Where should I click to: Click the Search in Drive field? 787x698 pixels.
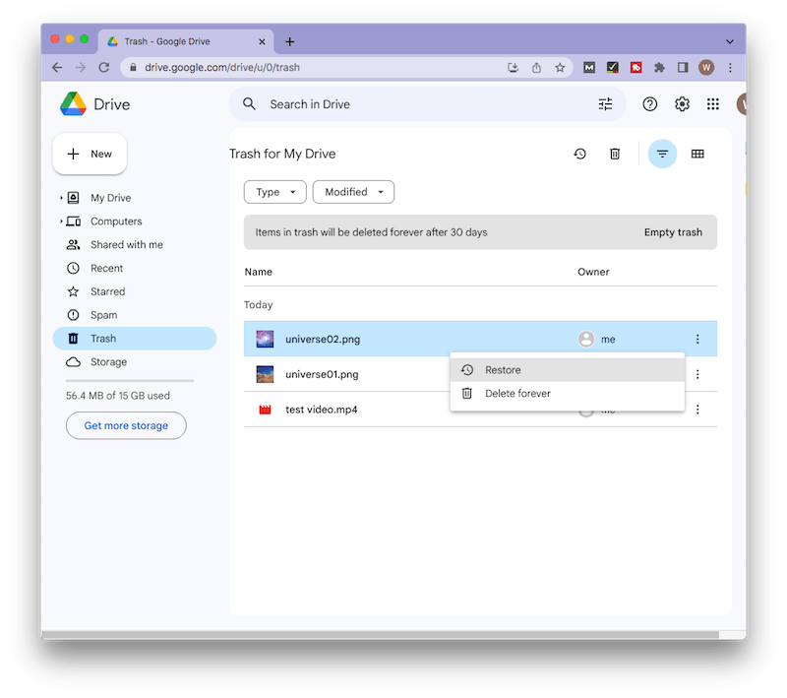tap(427, 104)
